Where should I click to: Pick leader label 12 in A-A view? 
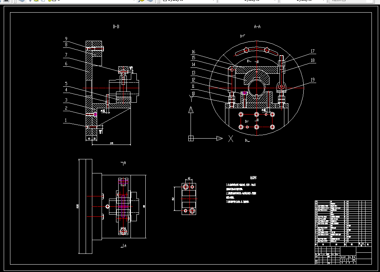pyautogui.click(x=193, y=80)
